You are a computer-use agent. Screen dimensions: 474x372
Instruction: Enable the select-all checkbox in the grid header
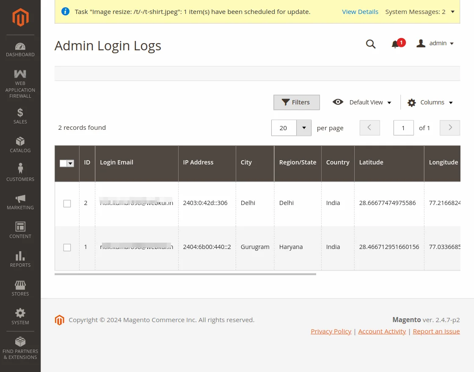(x=64, y=163)
